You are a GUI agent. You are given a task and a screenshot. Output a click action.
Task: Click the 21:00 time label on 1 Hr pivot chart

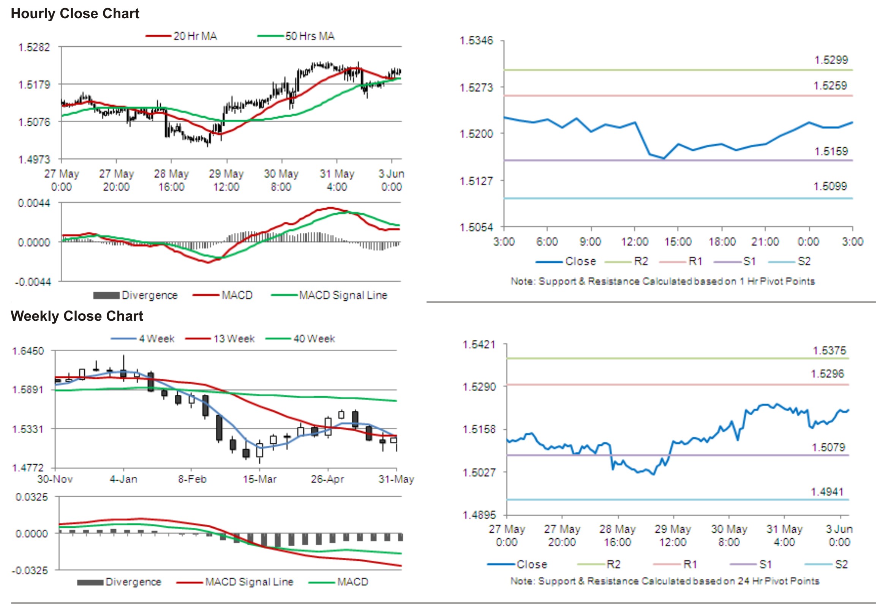click(x=765, y=241)
